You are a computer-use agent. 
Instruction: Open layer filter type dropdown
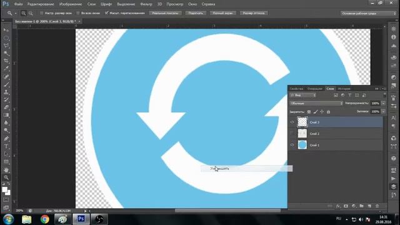(303, 95)
